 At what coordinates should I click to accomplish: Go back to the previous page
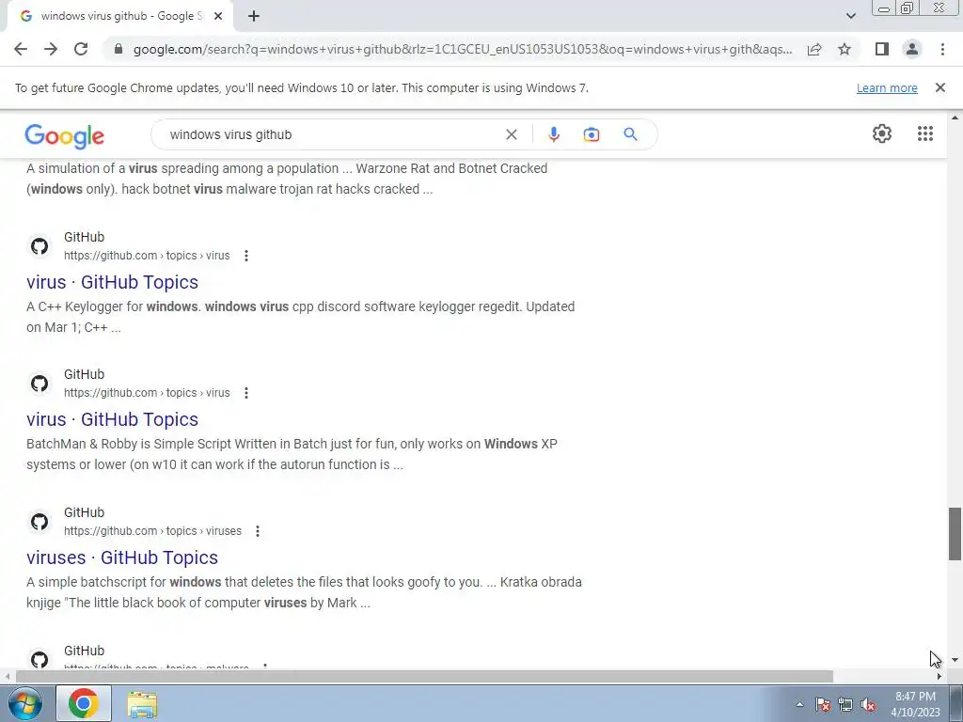[21, 49]
